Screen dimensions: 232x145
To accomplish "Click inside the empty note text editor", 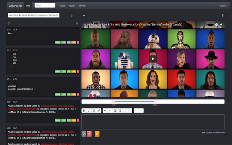I will coord(153,122).
